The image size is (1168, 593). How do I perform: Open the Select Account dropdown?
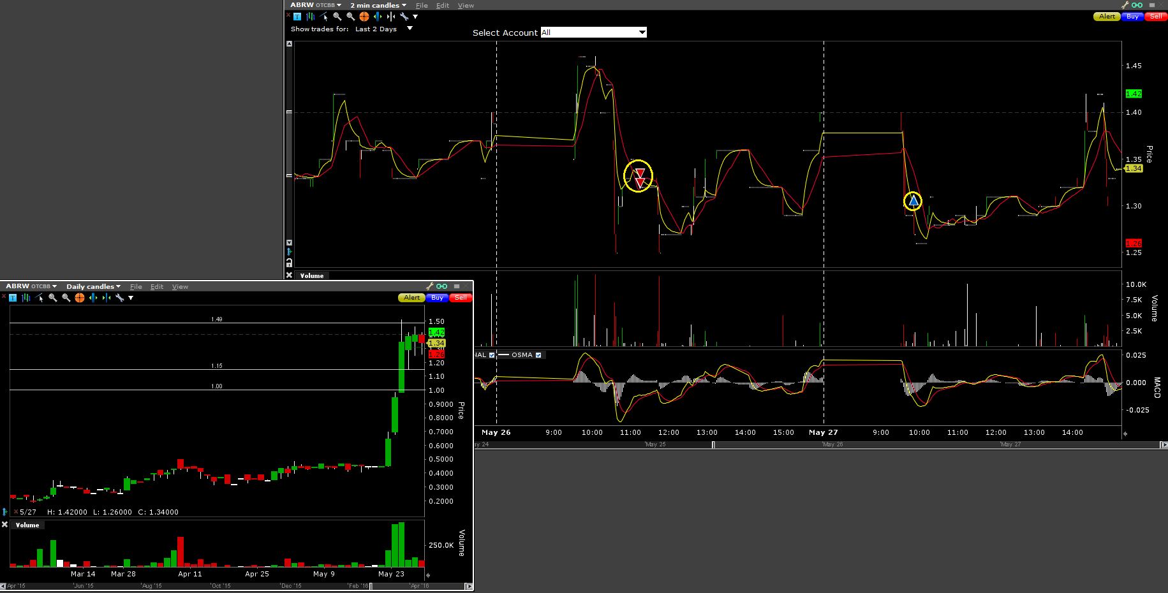click(x=642, y=33)
